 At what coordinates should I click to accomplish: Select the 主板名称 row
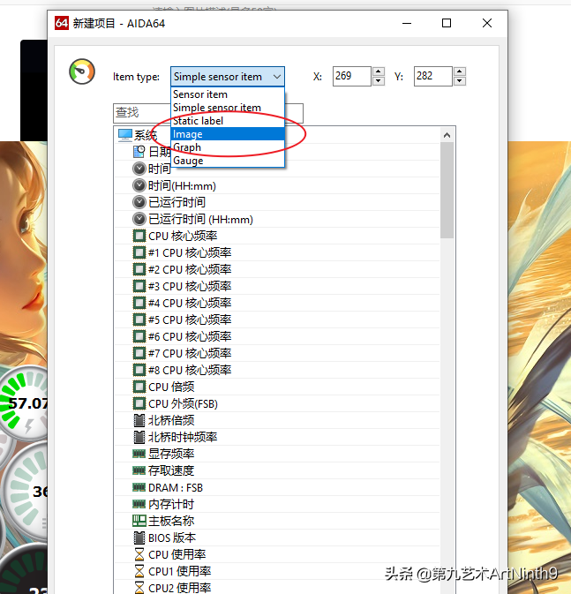(277, 521)
